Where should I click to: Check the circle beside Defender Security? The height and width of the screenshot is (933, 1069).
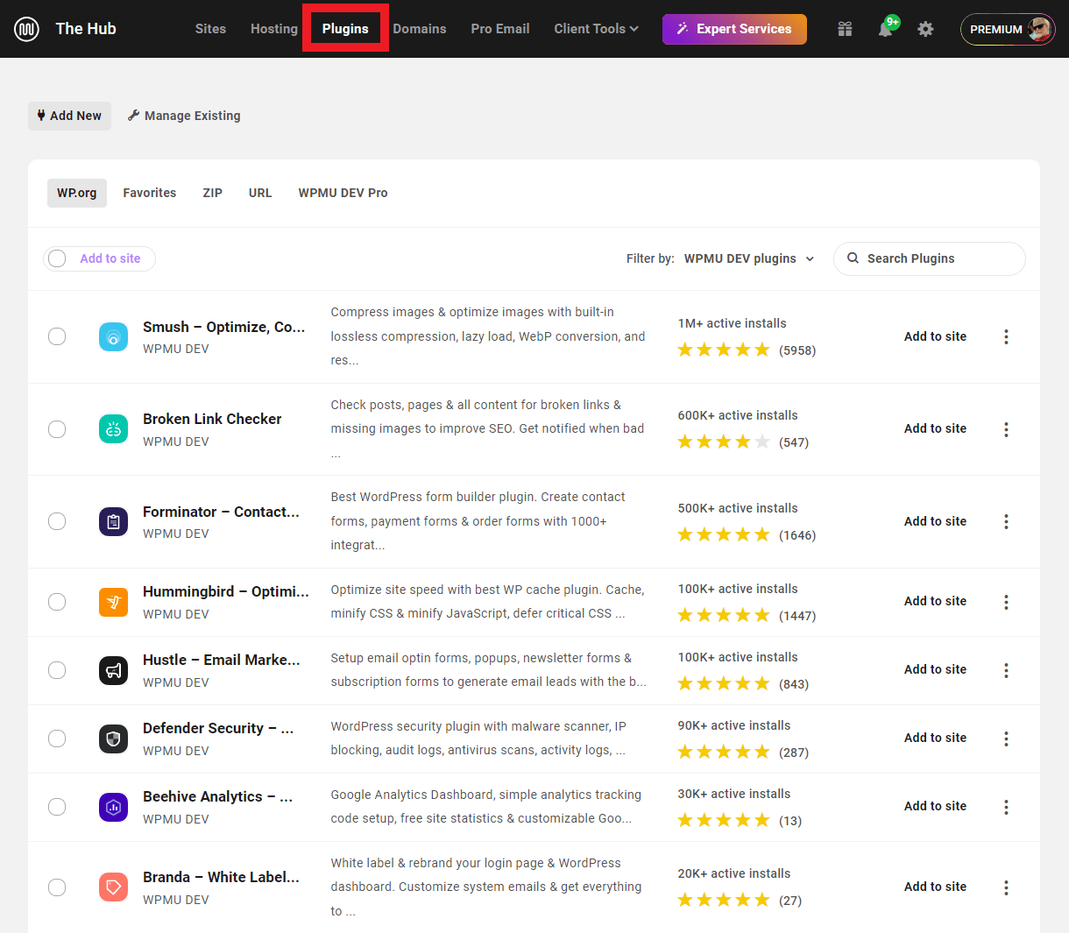click(x=57, y=739)
